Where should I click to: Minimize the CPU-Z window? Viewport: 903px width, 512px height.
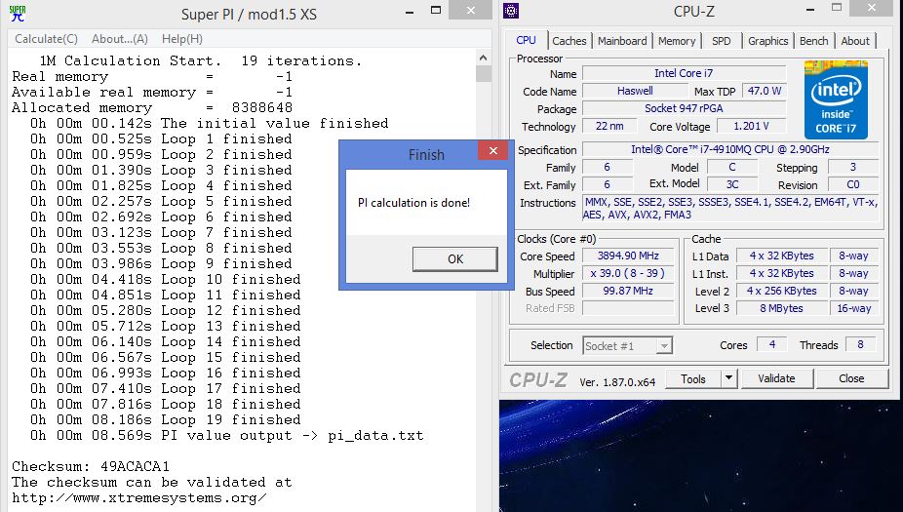(x=810, y=9)
